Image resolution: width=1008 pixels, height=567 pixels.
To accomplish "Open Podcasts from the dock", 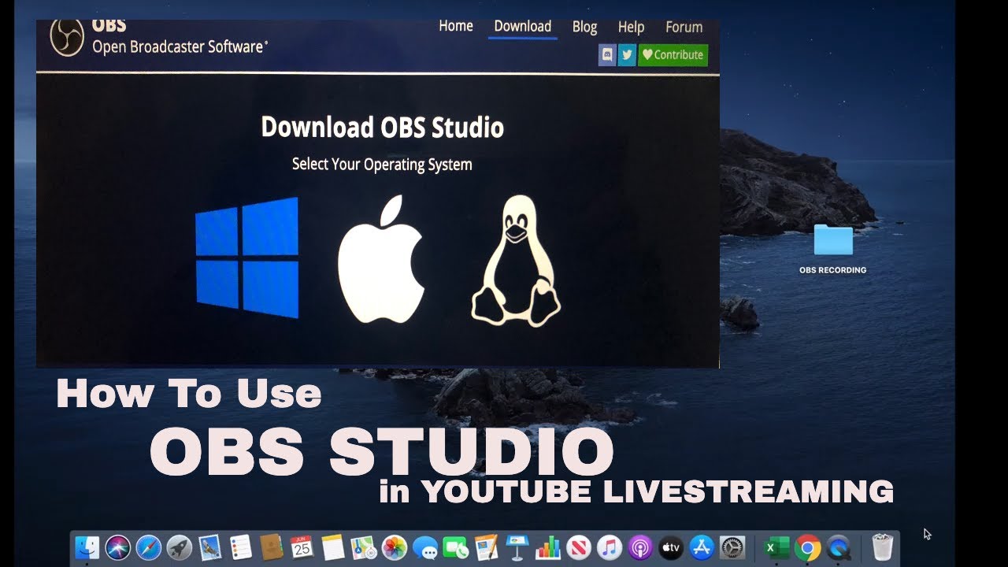I will (x=639, y=547).
